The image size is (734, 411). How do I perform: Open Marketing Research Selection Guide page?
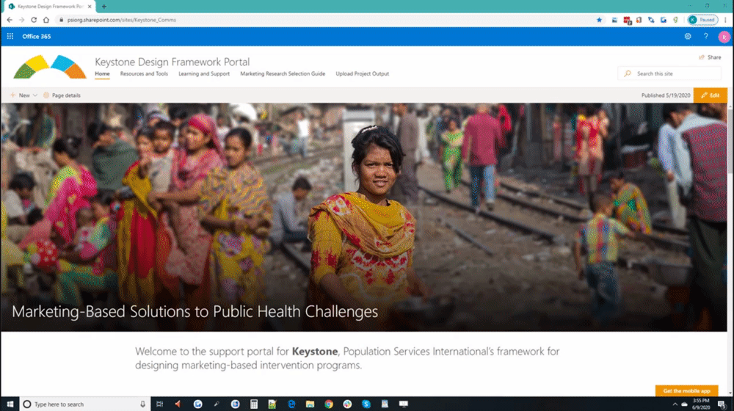tap(283, 73)
